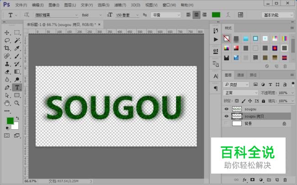This screenshot has width=297, height=185.
Task: Open the 图层(L) menu
Action: [70, 5]
